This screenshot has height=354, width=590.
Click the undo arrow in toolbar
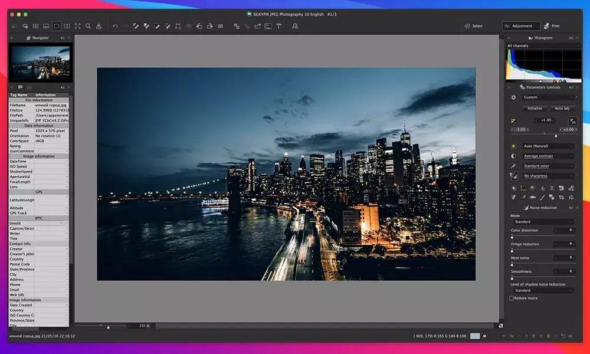(x=115, y=26)
